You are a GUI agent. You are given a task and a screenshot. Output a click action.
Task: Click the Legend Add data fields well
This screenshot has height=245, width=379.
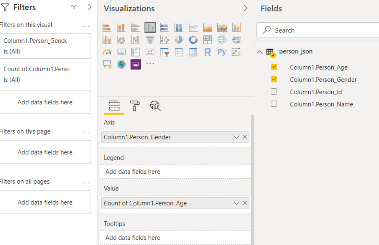pyautogui.click(x=175, y=172)
